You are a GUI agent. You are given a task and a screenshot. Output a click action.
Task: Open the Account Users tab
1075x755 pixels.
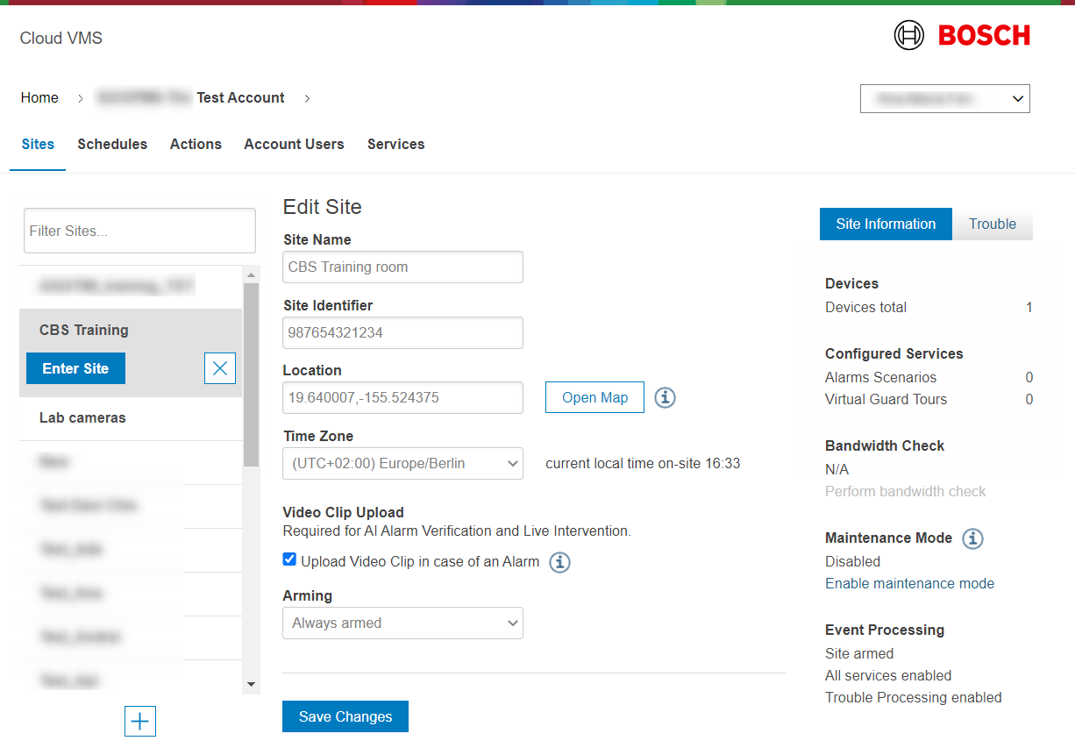coord(294,145)
